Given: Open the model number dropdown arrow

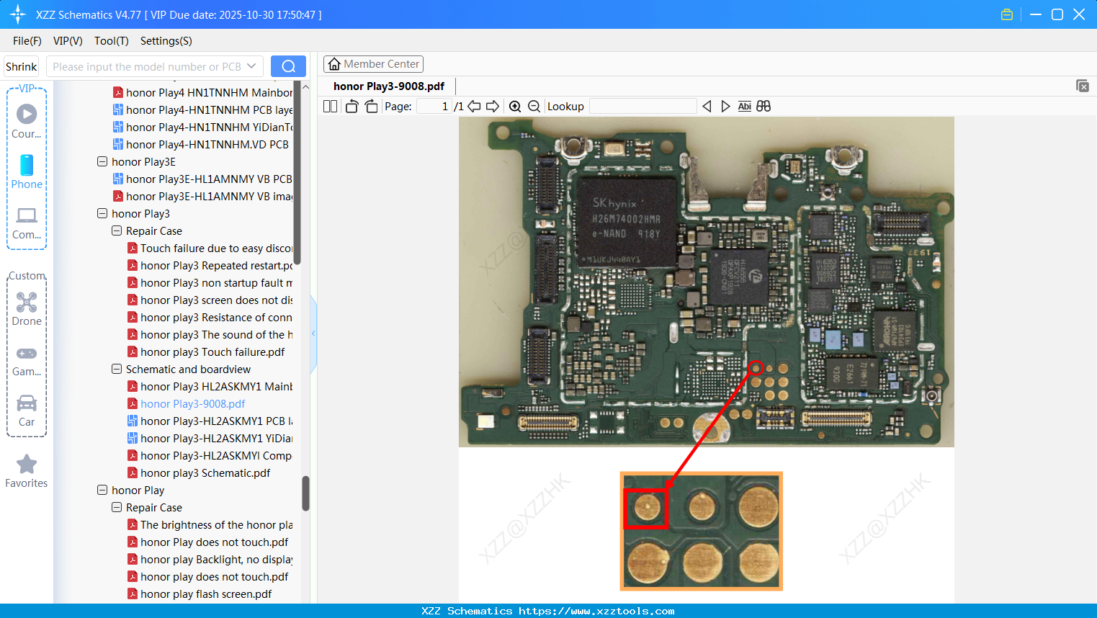Looking at the screenshot, I should pos(251,66).
